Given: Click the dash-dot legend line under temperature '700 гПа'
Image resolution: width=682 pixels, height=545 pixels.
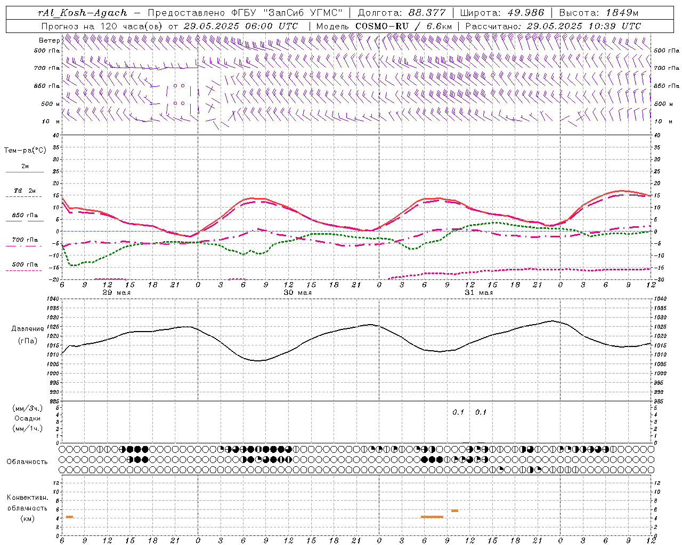Looking at the screenshot, I should tap(24, 246).
